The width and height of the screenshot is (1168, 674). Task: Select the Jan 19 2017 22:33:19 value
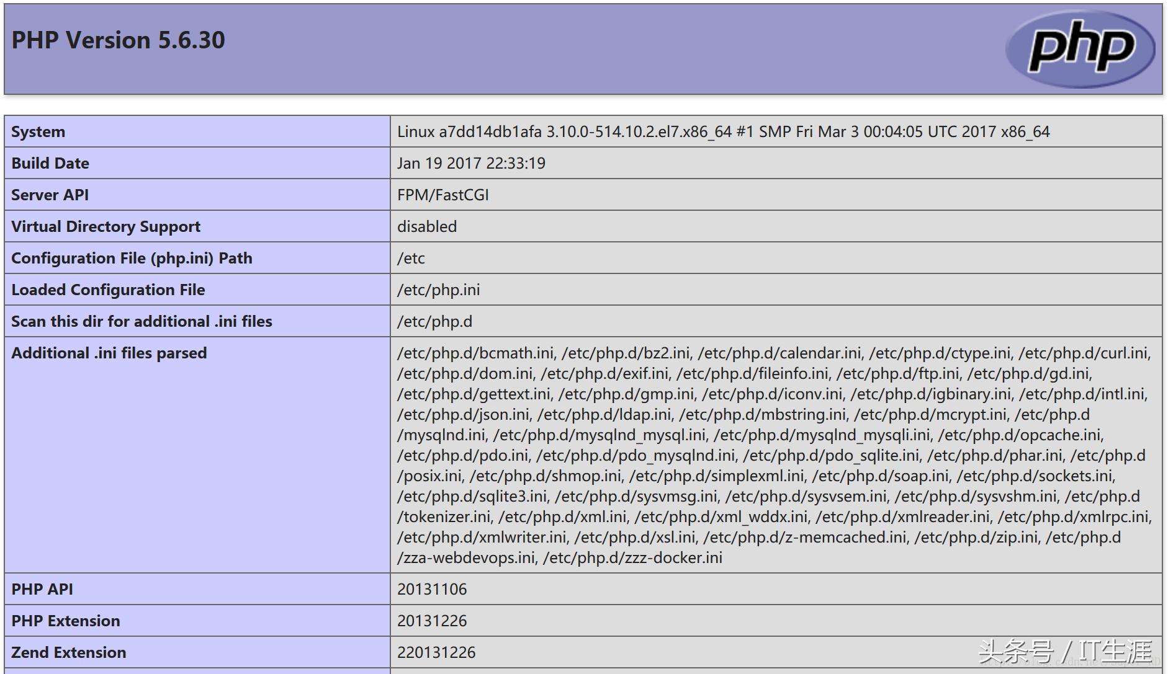coord(471,163)
